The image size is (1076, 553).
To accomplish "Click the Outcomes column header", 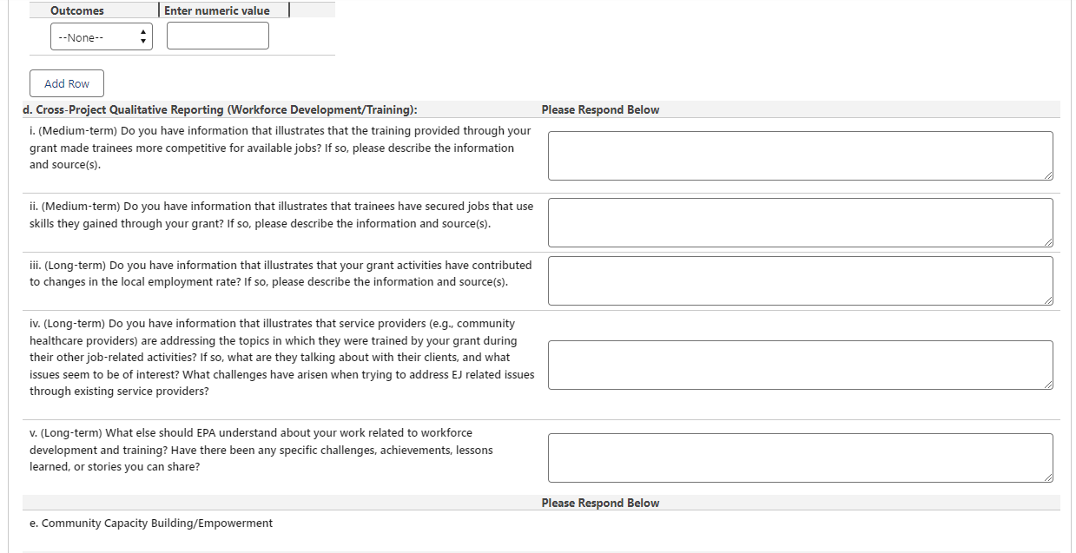I will [x=77, y=10].
